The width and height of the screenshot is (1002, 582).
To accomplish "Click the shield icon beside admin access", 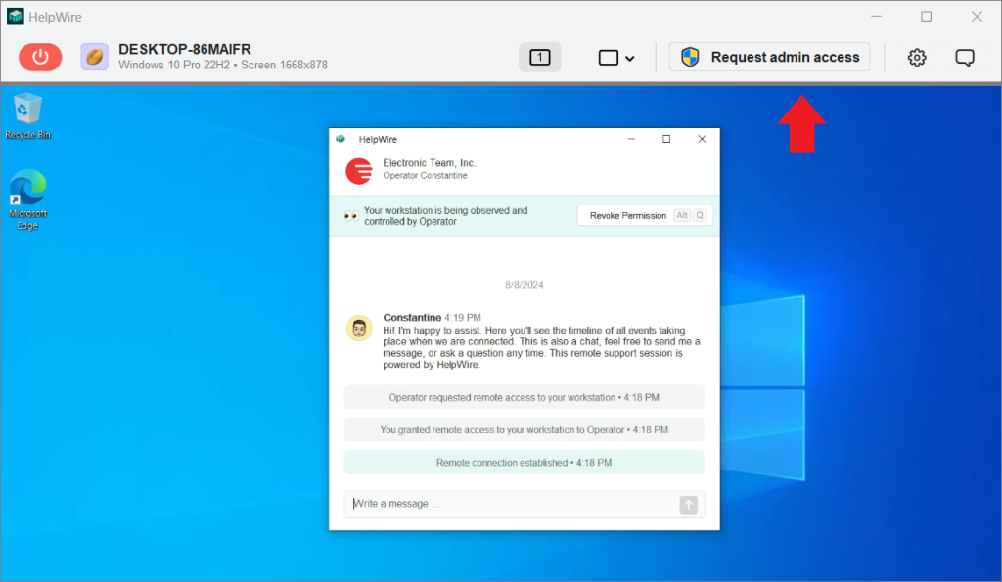I will click(691, 56).
